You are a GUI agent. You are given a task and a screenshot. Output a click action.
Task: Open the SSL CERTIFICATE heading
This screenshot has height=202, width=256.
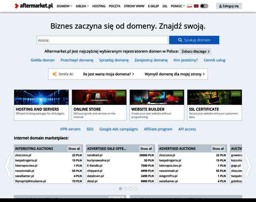point(204,109)
